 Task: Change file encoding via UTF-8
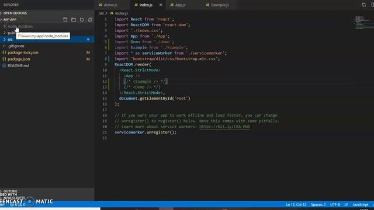click(335, 205)
